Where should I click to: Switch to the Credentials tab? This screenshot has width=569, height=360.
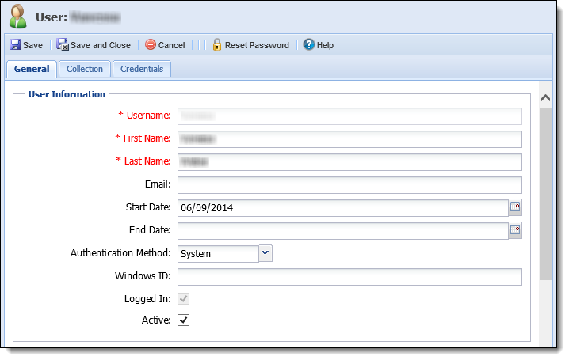pos(142,69)
